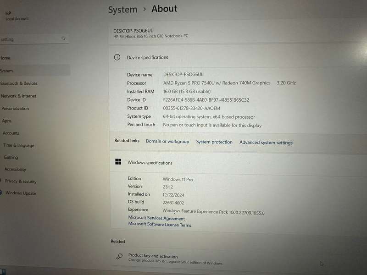Go to Gaming settings
The height and width of the screenshot is (275, 367).
pos(11,157)
